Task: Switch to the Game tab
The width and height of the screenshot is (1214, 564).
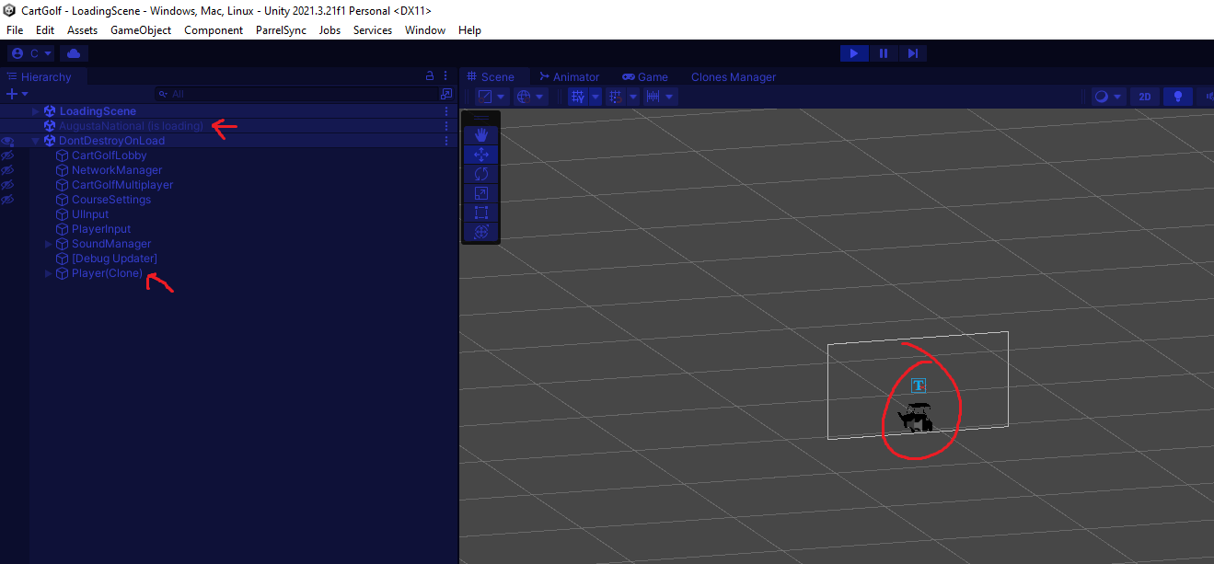Action: coord(644,76)
